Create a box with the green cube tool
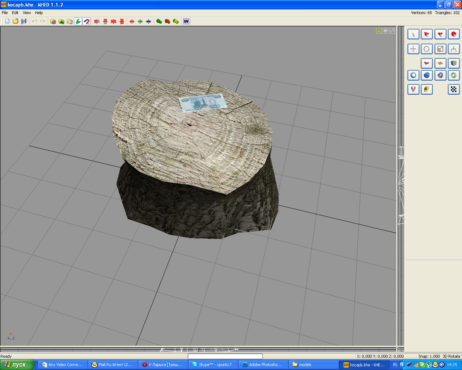Image resolution: width=462 pixels, height=370 pixels. coord(453,63)
